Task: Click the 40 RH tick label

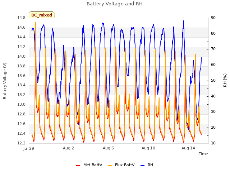Action: 213,96
